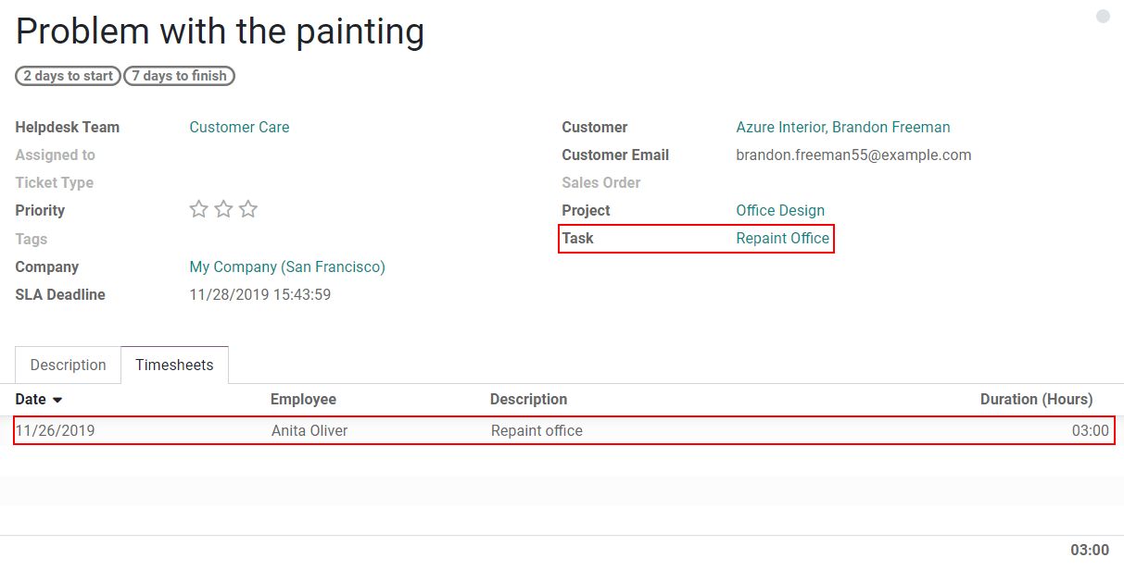Set priority with the second star
The width and height of the screenshot is (1124, 570).
pyautogui.click(x=223, y=209)
